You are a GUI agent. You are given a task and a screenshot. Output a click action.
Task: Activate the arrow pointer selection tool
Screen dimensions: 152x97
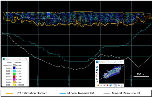[x=116, y=85]
